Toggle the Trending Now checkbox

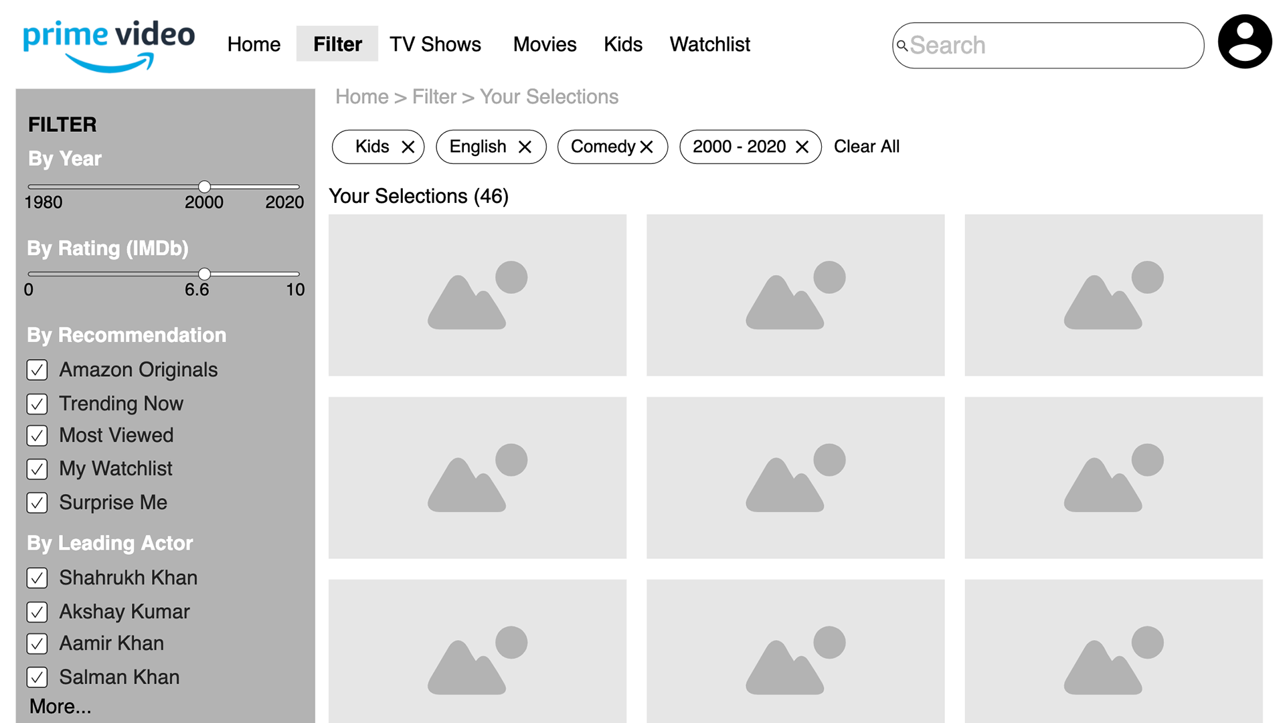[37, 404]
